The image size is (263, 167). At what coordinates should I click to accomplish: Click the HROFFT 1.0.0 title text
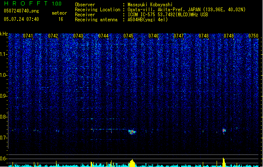[x=33, y=3]
